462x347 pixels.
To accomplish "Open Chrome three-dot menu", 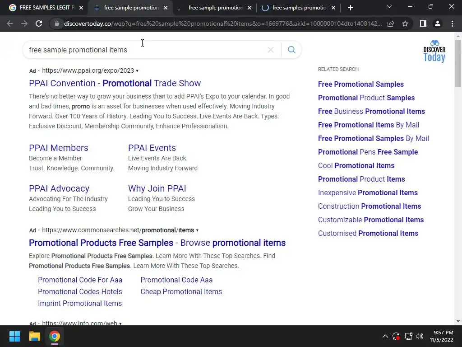I will tap(452, 23).
